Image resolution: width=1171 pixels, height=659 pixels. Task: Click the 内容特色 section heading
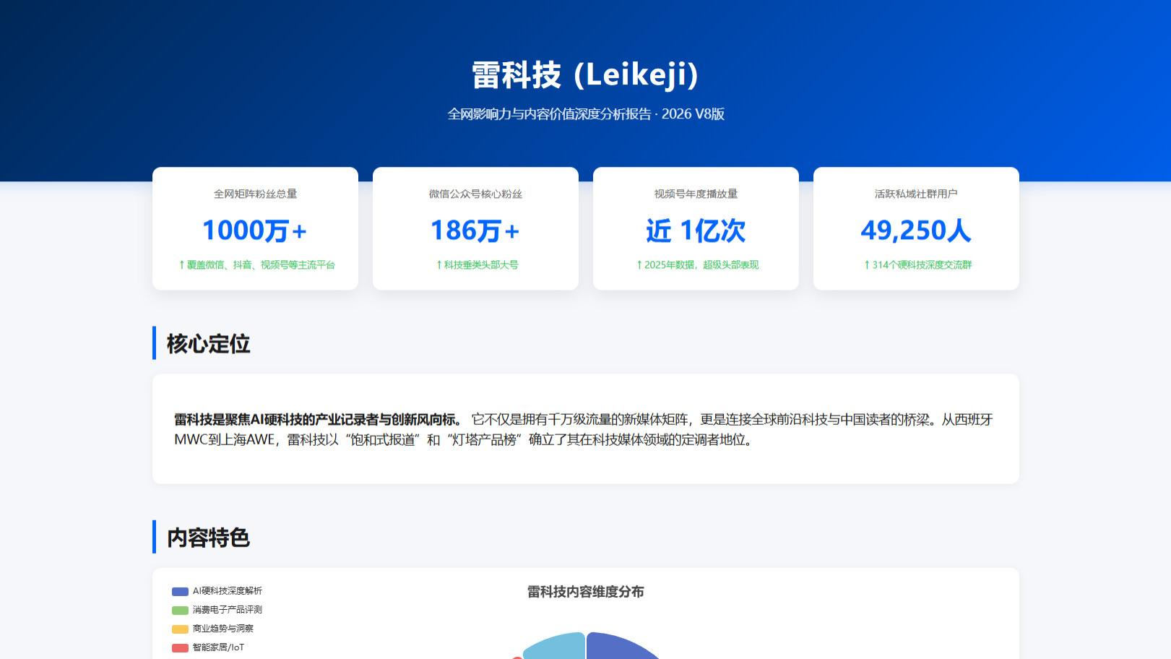coord(208,538)
